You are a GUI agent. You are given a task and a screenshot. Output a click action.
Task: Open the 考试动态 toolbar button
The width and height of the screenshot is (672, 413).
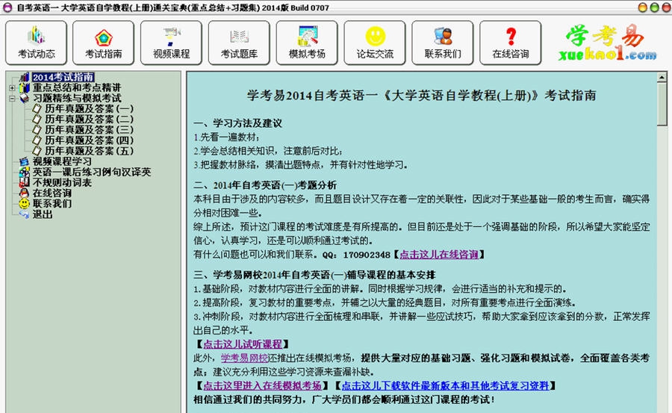(37, 43)
